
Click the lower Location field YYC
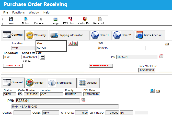click(x=52, y=94)
